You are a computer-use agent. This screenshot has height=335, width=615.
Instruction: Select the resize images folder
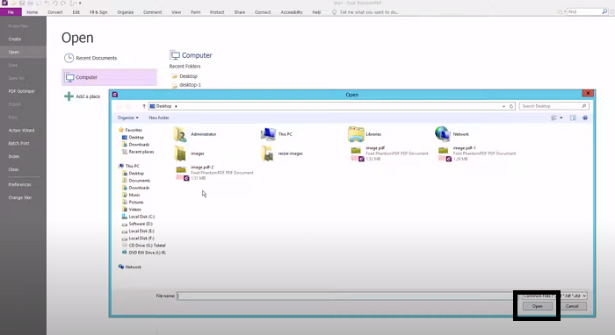click(282, 153)
